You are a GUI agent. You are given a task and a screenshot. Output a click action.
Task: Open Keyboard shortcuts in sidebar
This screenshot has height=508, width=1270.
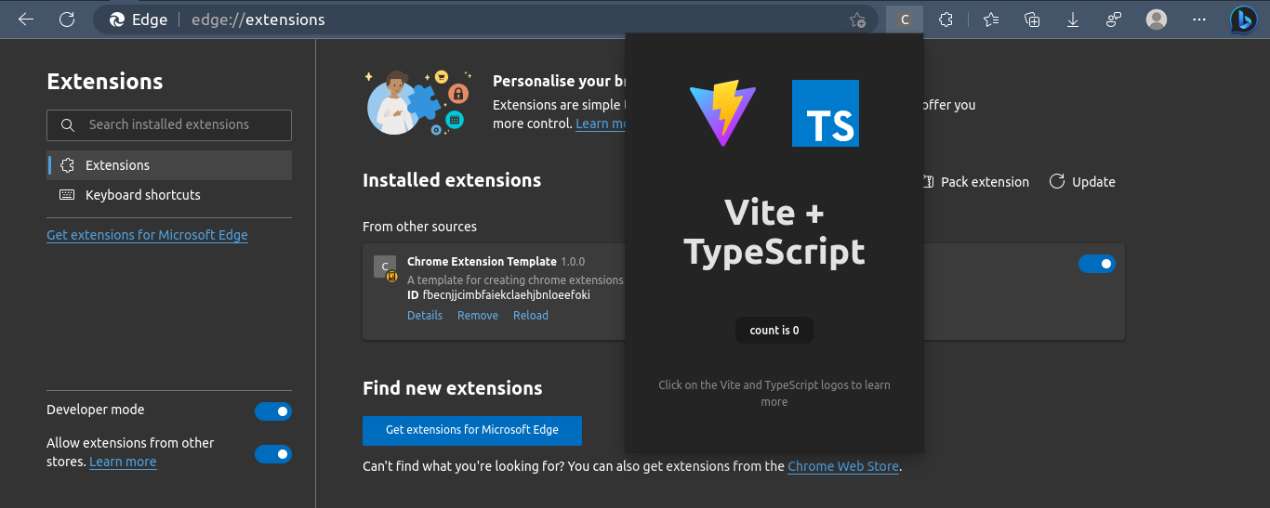point(169,195)
